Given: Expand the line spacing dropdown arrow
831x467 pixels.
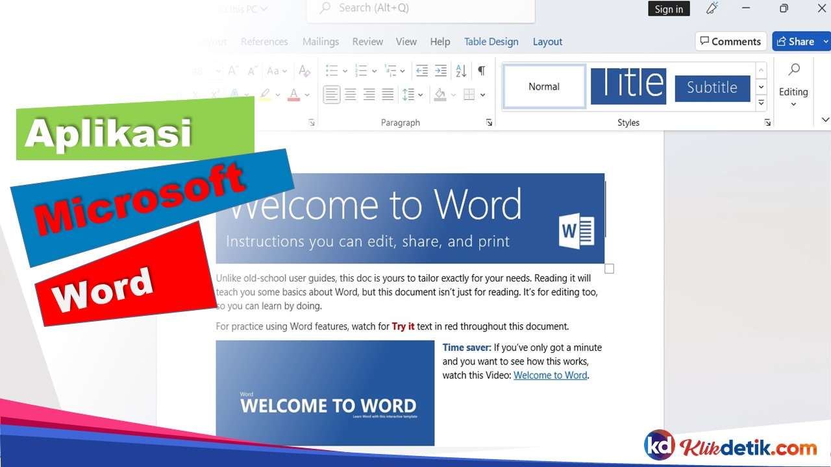Looking at the screenshot, I should [x=421, y=95].
